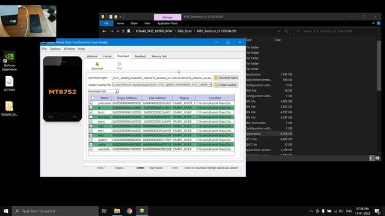
Task: Sort Explorer files by Size column
Action: (x=283, y=40)
